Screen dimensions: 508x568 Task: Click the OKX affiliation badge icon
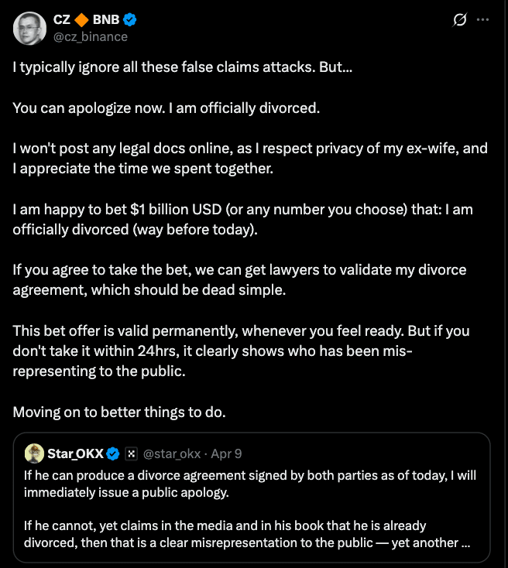[x=132, y=453]
